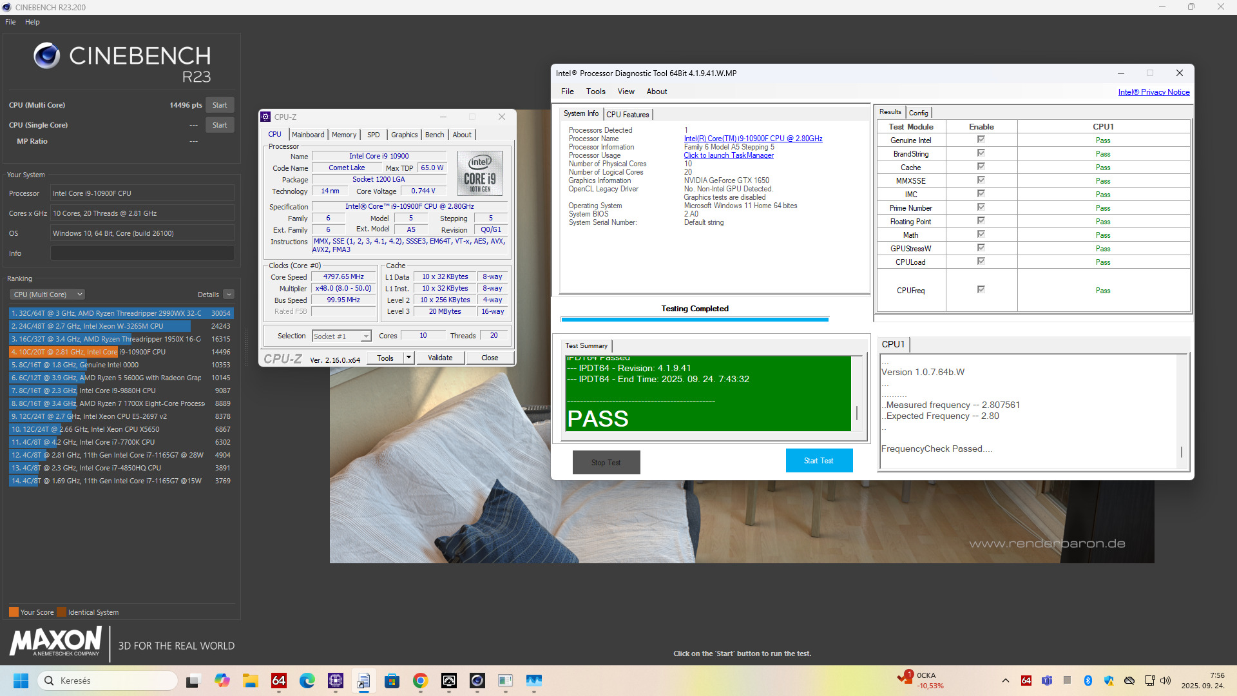Open the Copilot taskbar icon
Image resolution: width=1237 pixels, height=696 pixels.
[x=222, y=681]
